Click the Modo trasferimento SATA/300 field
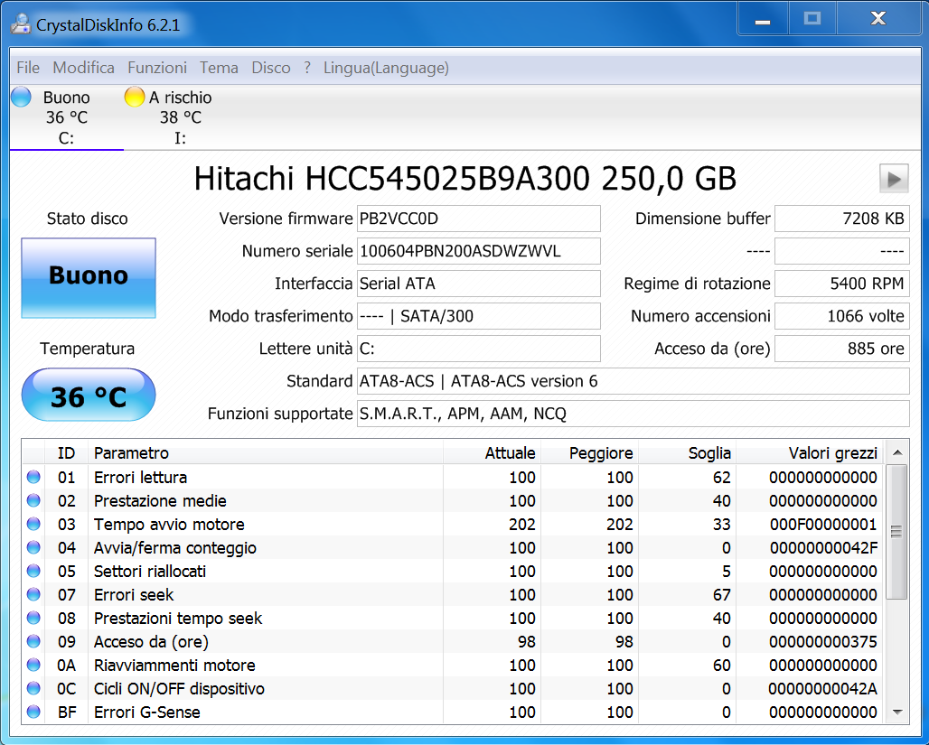This screenshot has width=929, height=745. [x=479, y=316]
